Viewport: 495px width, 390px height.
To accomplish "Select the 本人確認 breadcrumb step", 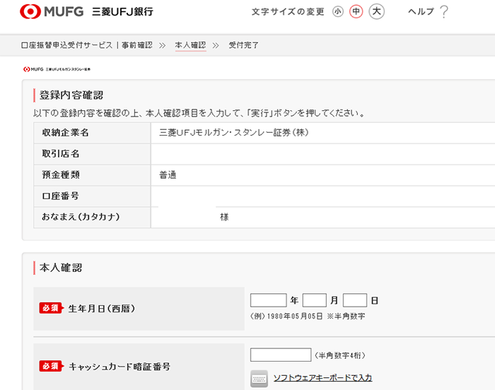I will [x=190, y=45].
